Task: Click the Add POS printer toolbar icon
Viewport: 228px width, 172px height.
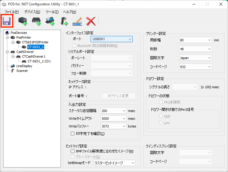Action: click(23, 21)
